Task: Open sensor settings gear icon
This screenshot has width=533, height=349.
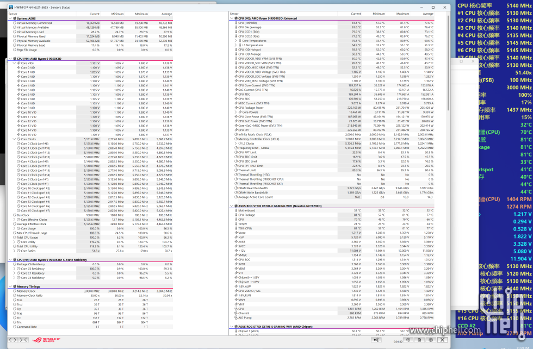Action: (431, 340)
